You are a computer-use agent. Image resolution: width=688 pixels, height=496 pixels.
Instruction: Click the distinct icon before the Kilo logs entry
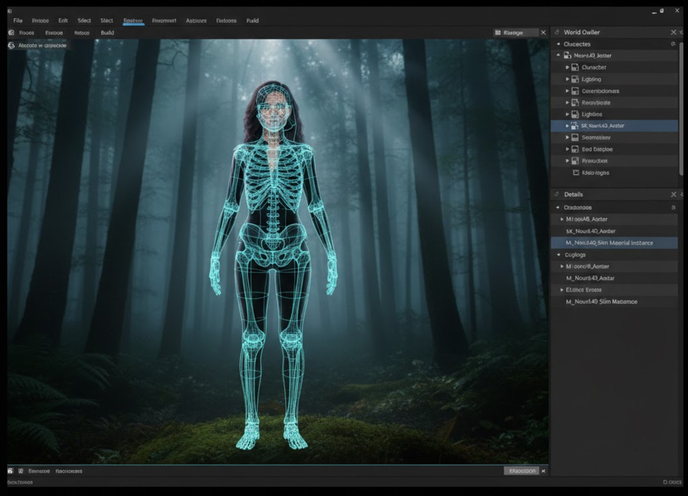pyautogui.click(x=575, y=172)
